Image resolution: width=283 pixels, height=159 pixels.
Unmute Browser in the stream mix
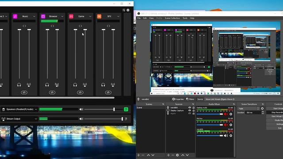point(57,85)
